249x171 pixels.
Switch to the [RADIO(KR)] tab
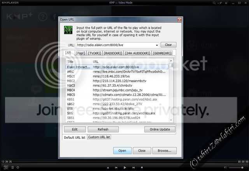pyautogui.click(x=113, y=53)
